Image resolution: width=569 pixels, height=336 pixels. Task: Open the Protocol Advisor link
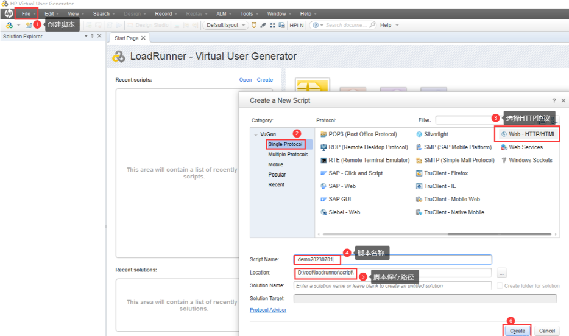click(x=268, y=310)
